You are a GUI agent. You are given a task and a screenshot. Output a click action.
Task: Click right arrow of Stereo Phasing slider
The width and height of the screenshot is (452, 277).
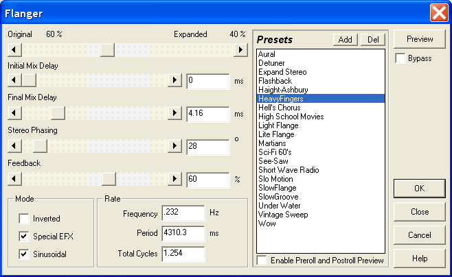point(175,146)
